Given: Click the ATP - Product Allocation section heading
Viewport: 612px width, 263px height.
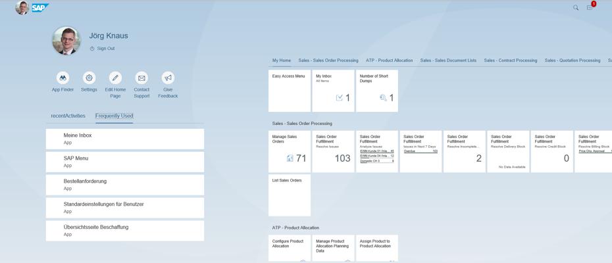Looking at the screenshot, I should coord(295,227).
